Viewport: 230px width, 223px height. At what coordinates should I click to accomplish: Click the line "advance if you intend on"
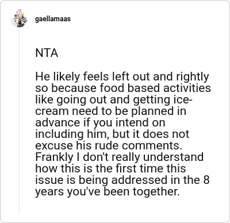[100, 123]
